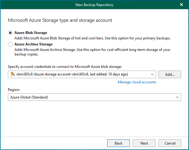This screenshot has height=150, width=189.
Task: Click the key icon beside vbm365v8
Action: pos(12,74)
